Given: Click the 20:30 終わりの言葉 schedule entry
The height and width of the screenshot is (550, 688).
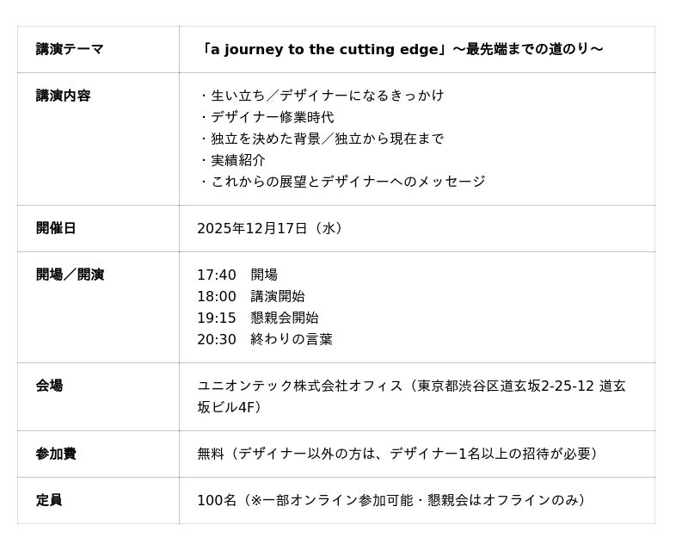Looking at the screenshot, I should click(x=265, y=339).
